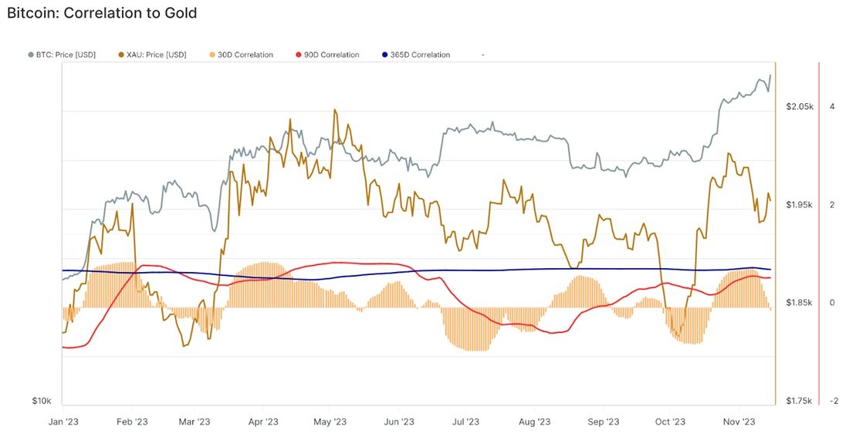Click the correlation axis value -2

tap(834, 401)
